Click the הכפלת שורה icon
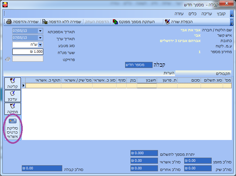 pyautogui.click(x=167, y=22)
